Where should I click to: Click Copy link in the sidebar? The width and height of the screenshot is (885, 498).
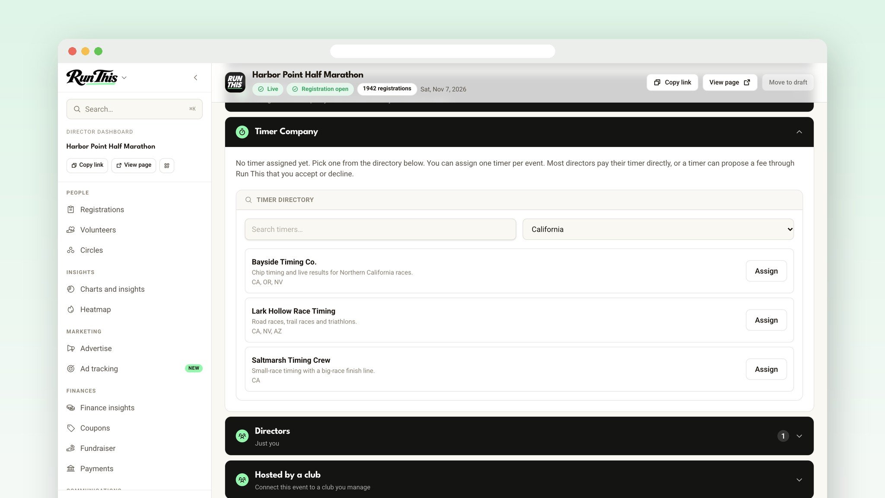[x=87, y=165]
